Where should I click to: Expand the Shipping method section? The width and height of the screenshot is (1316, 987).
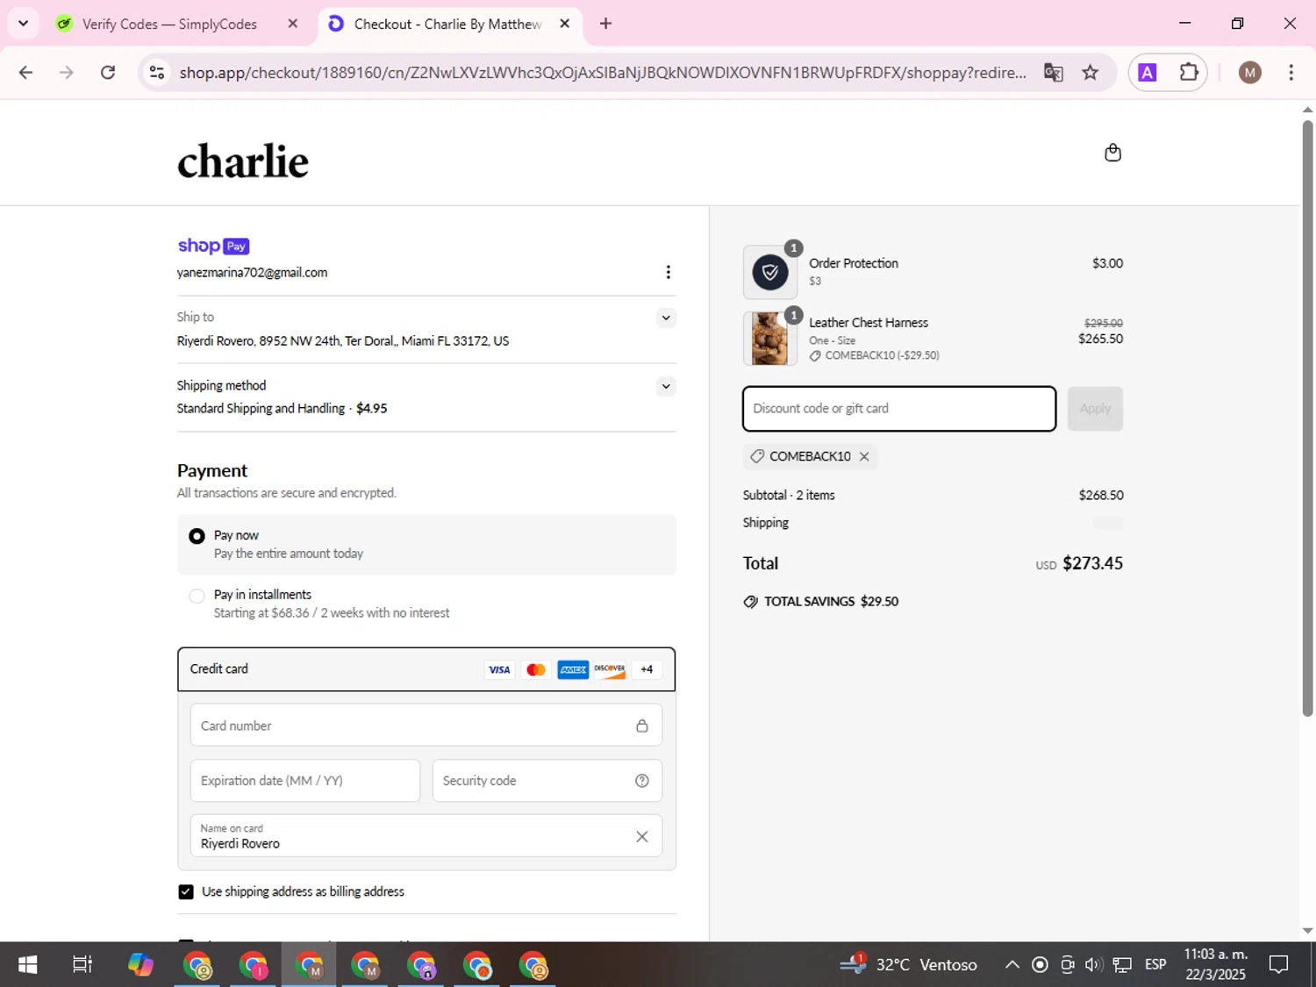[x=666, y=386]
